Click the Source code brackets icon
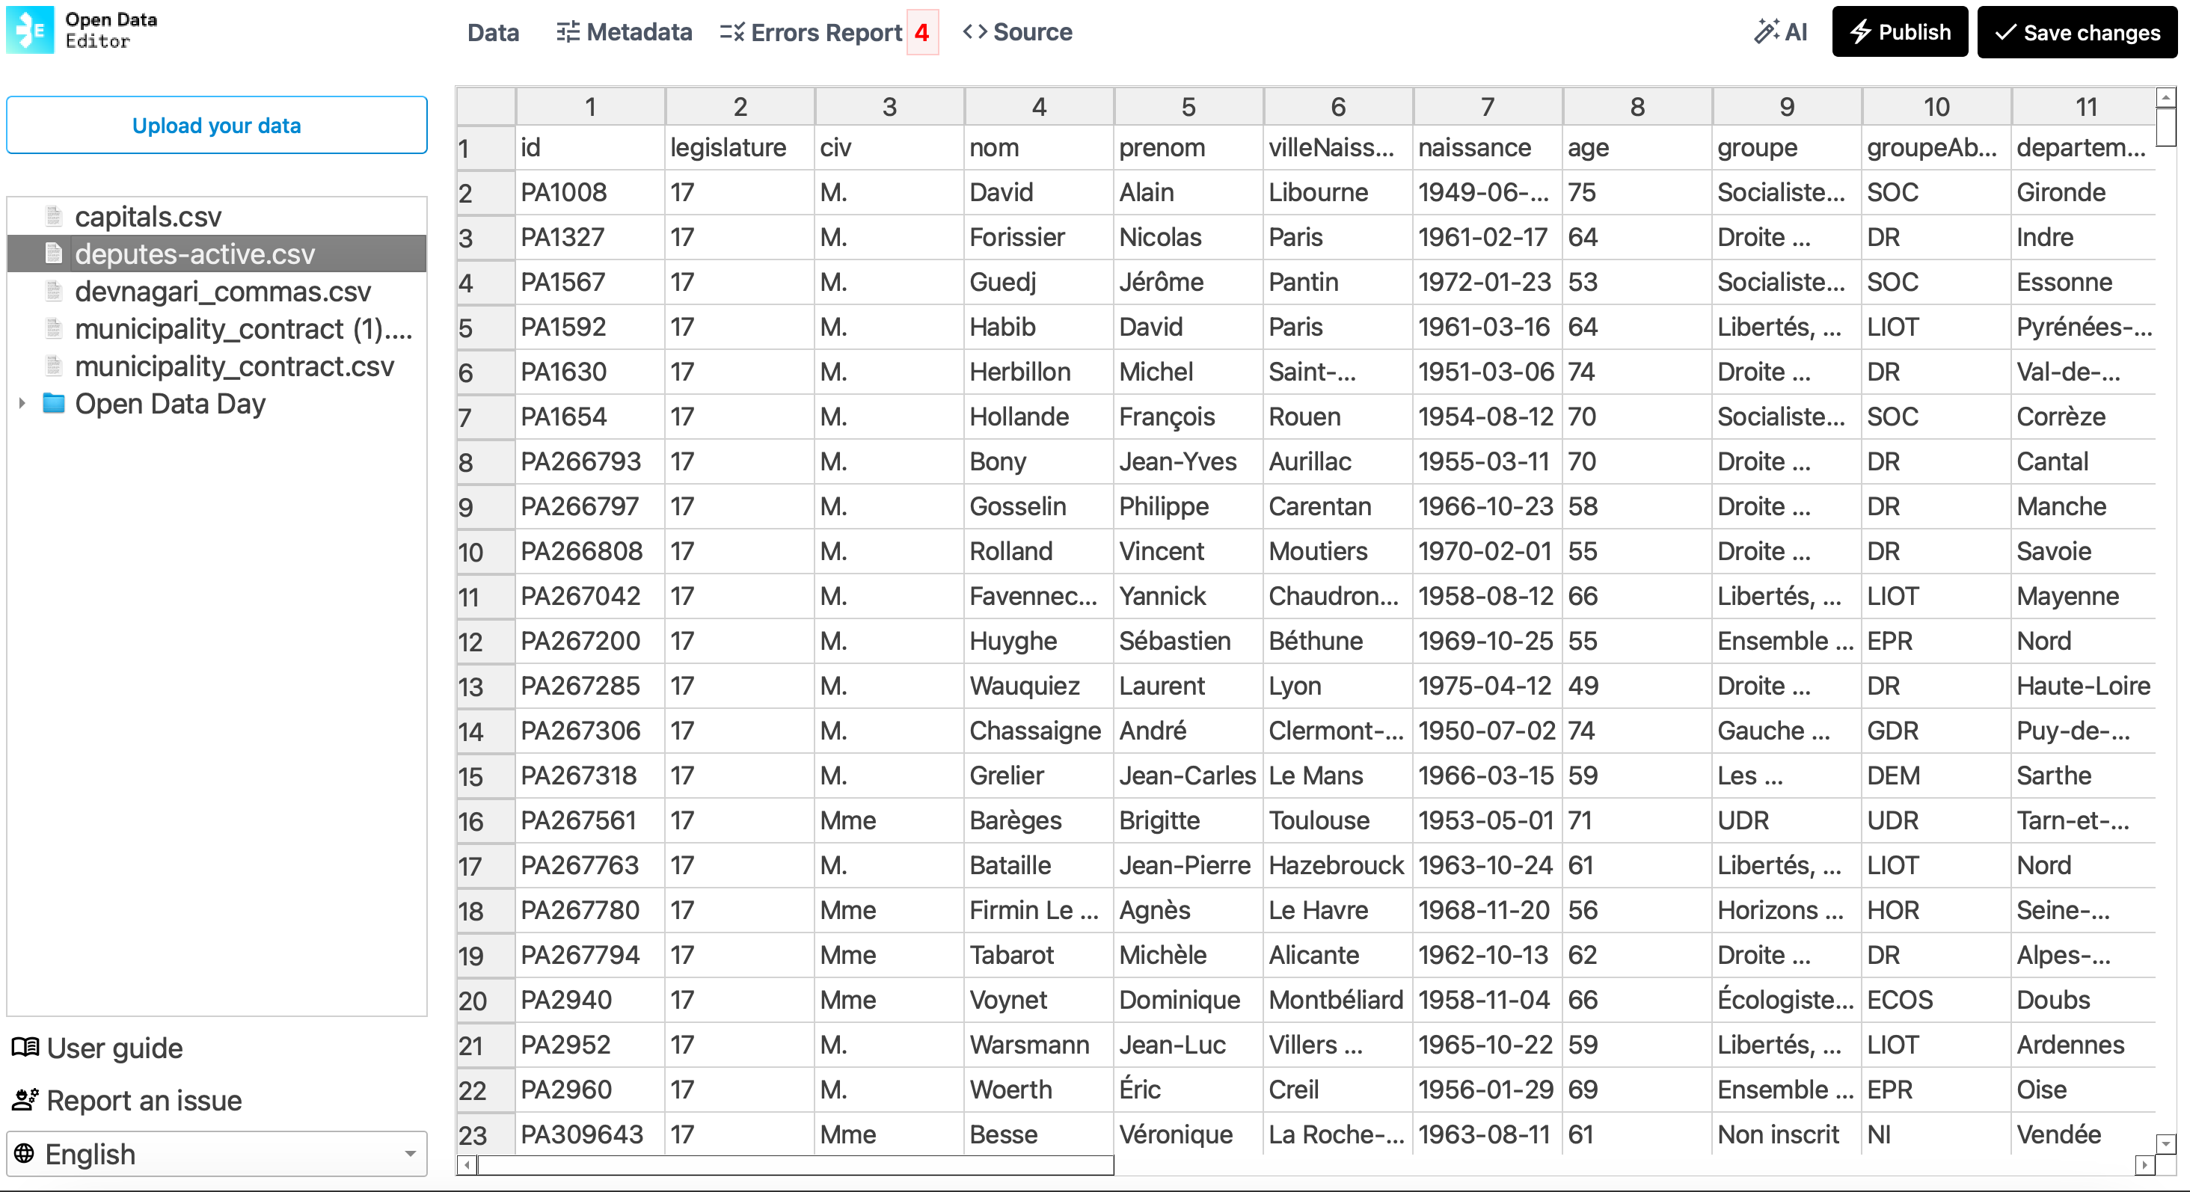The image size is (2190, 1192). pyautogui.click(x=975, y=31)
